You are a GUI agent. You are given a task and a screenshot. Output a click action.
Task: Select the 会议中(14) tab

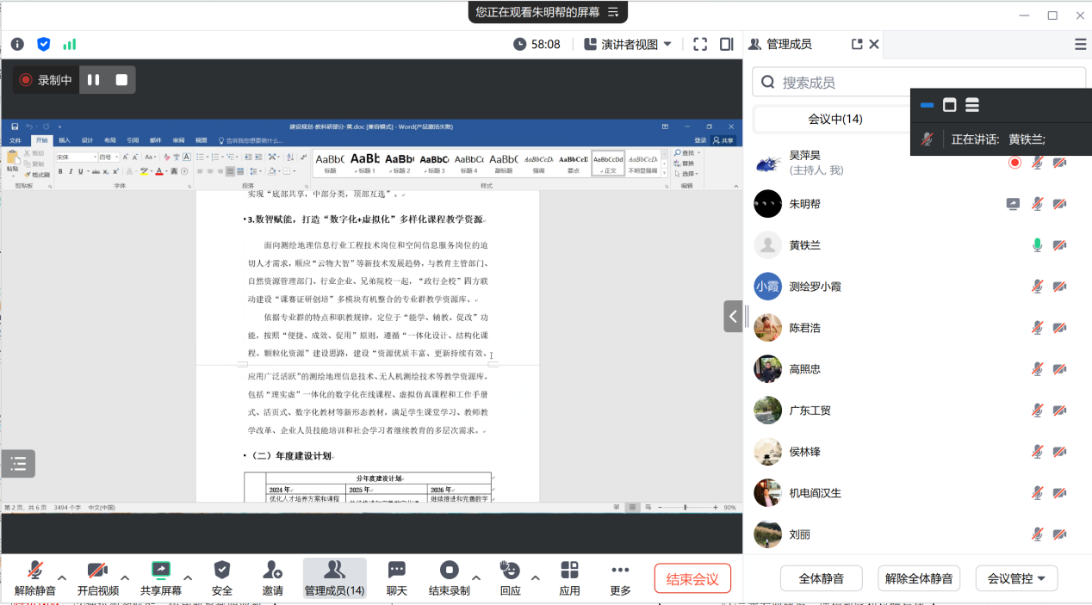tap(835, 119)
